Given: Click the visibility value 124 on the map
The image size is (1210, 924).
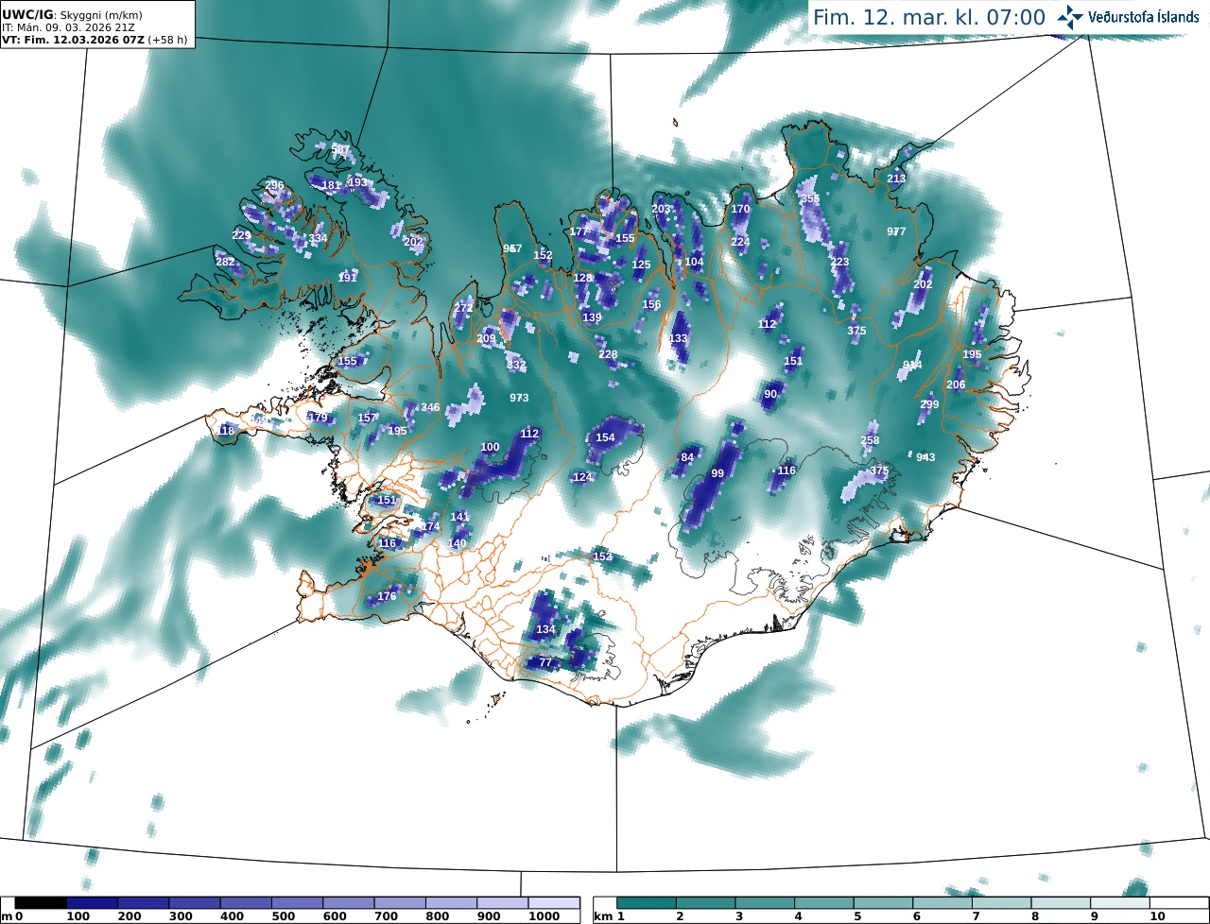Looking at the screenshot, I should coord(582,478).
